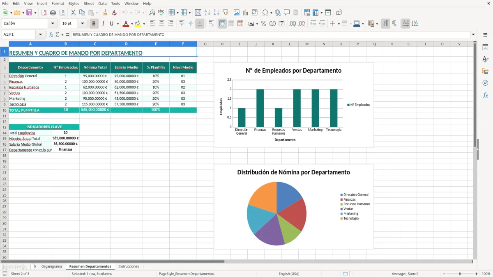This screenshot has height=277, width=493.
Task: Open the Name Box dropdown
Action: tap(40, 35)
